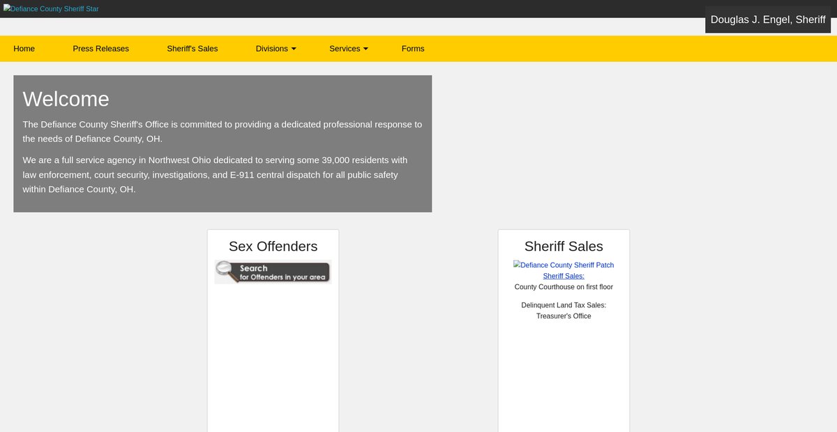The image size is (837, 432).
Task: Click the Welcome heading
Action: tap(66, 99)
